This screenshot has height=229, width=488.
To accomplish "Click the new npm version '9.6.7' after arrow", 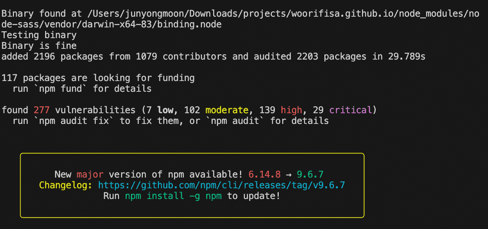I will [310, 175].
